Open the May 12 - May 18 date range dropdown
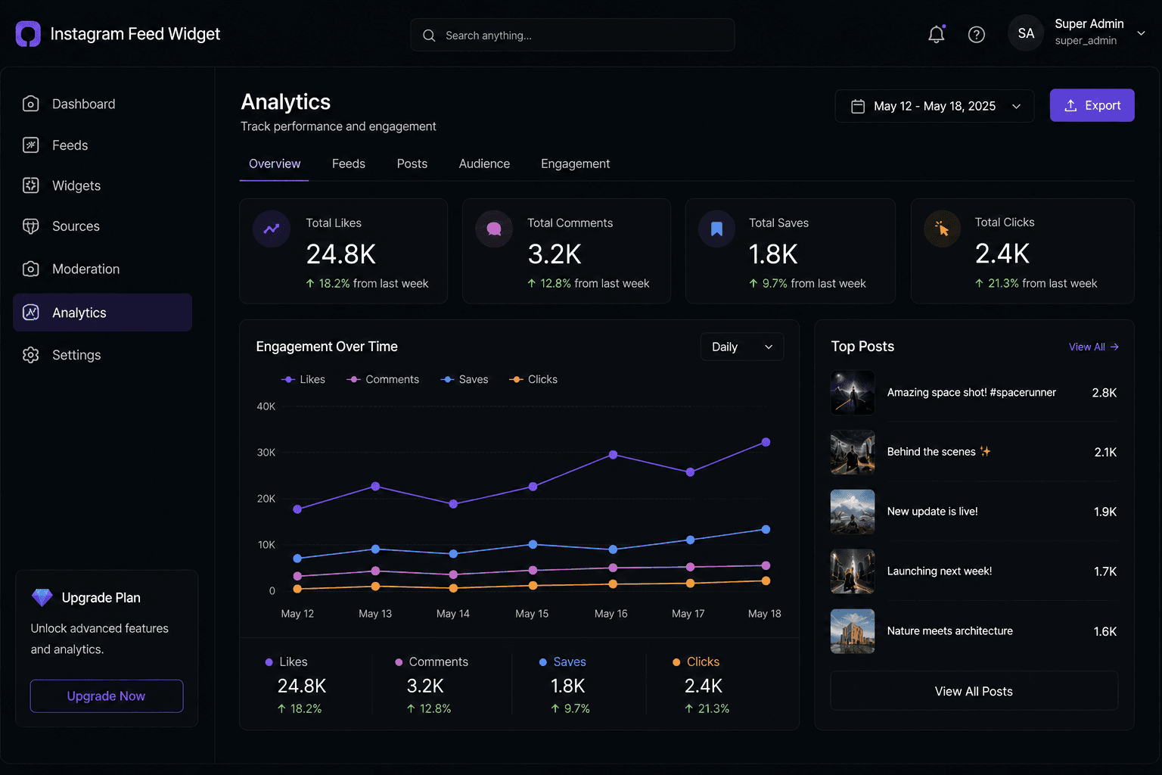Image resolution: width=1162 pixels, height=775 pixels. point(934,106)
